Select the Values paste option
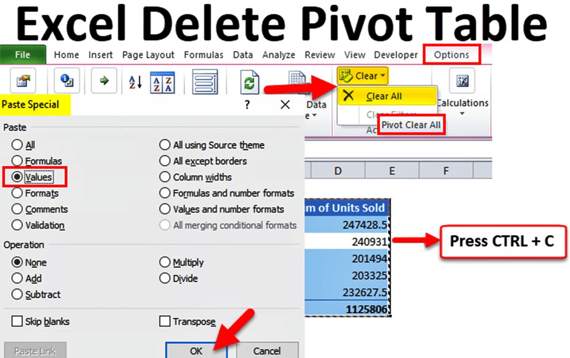570x358 pixels. pyautogui.click(x=18, y=177)
